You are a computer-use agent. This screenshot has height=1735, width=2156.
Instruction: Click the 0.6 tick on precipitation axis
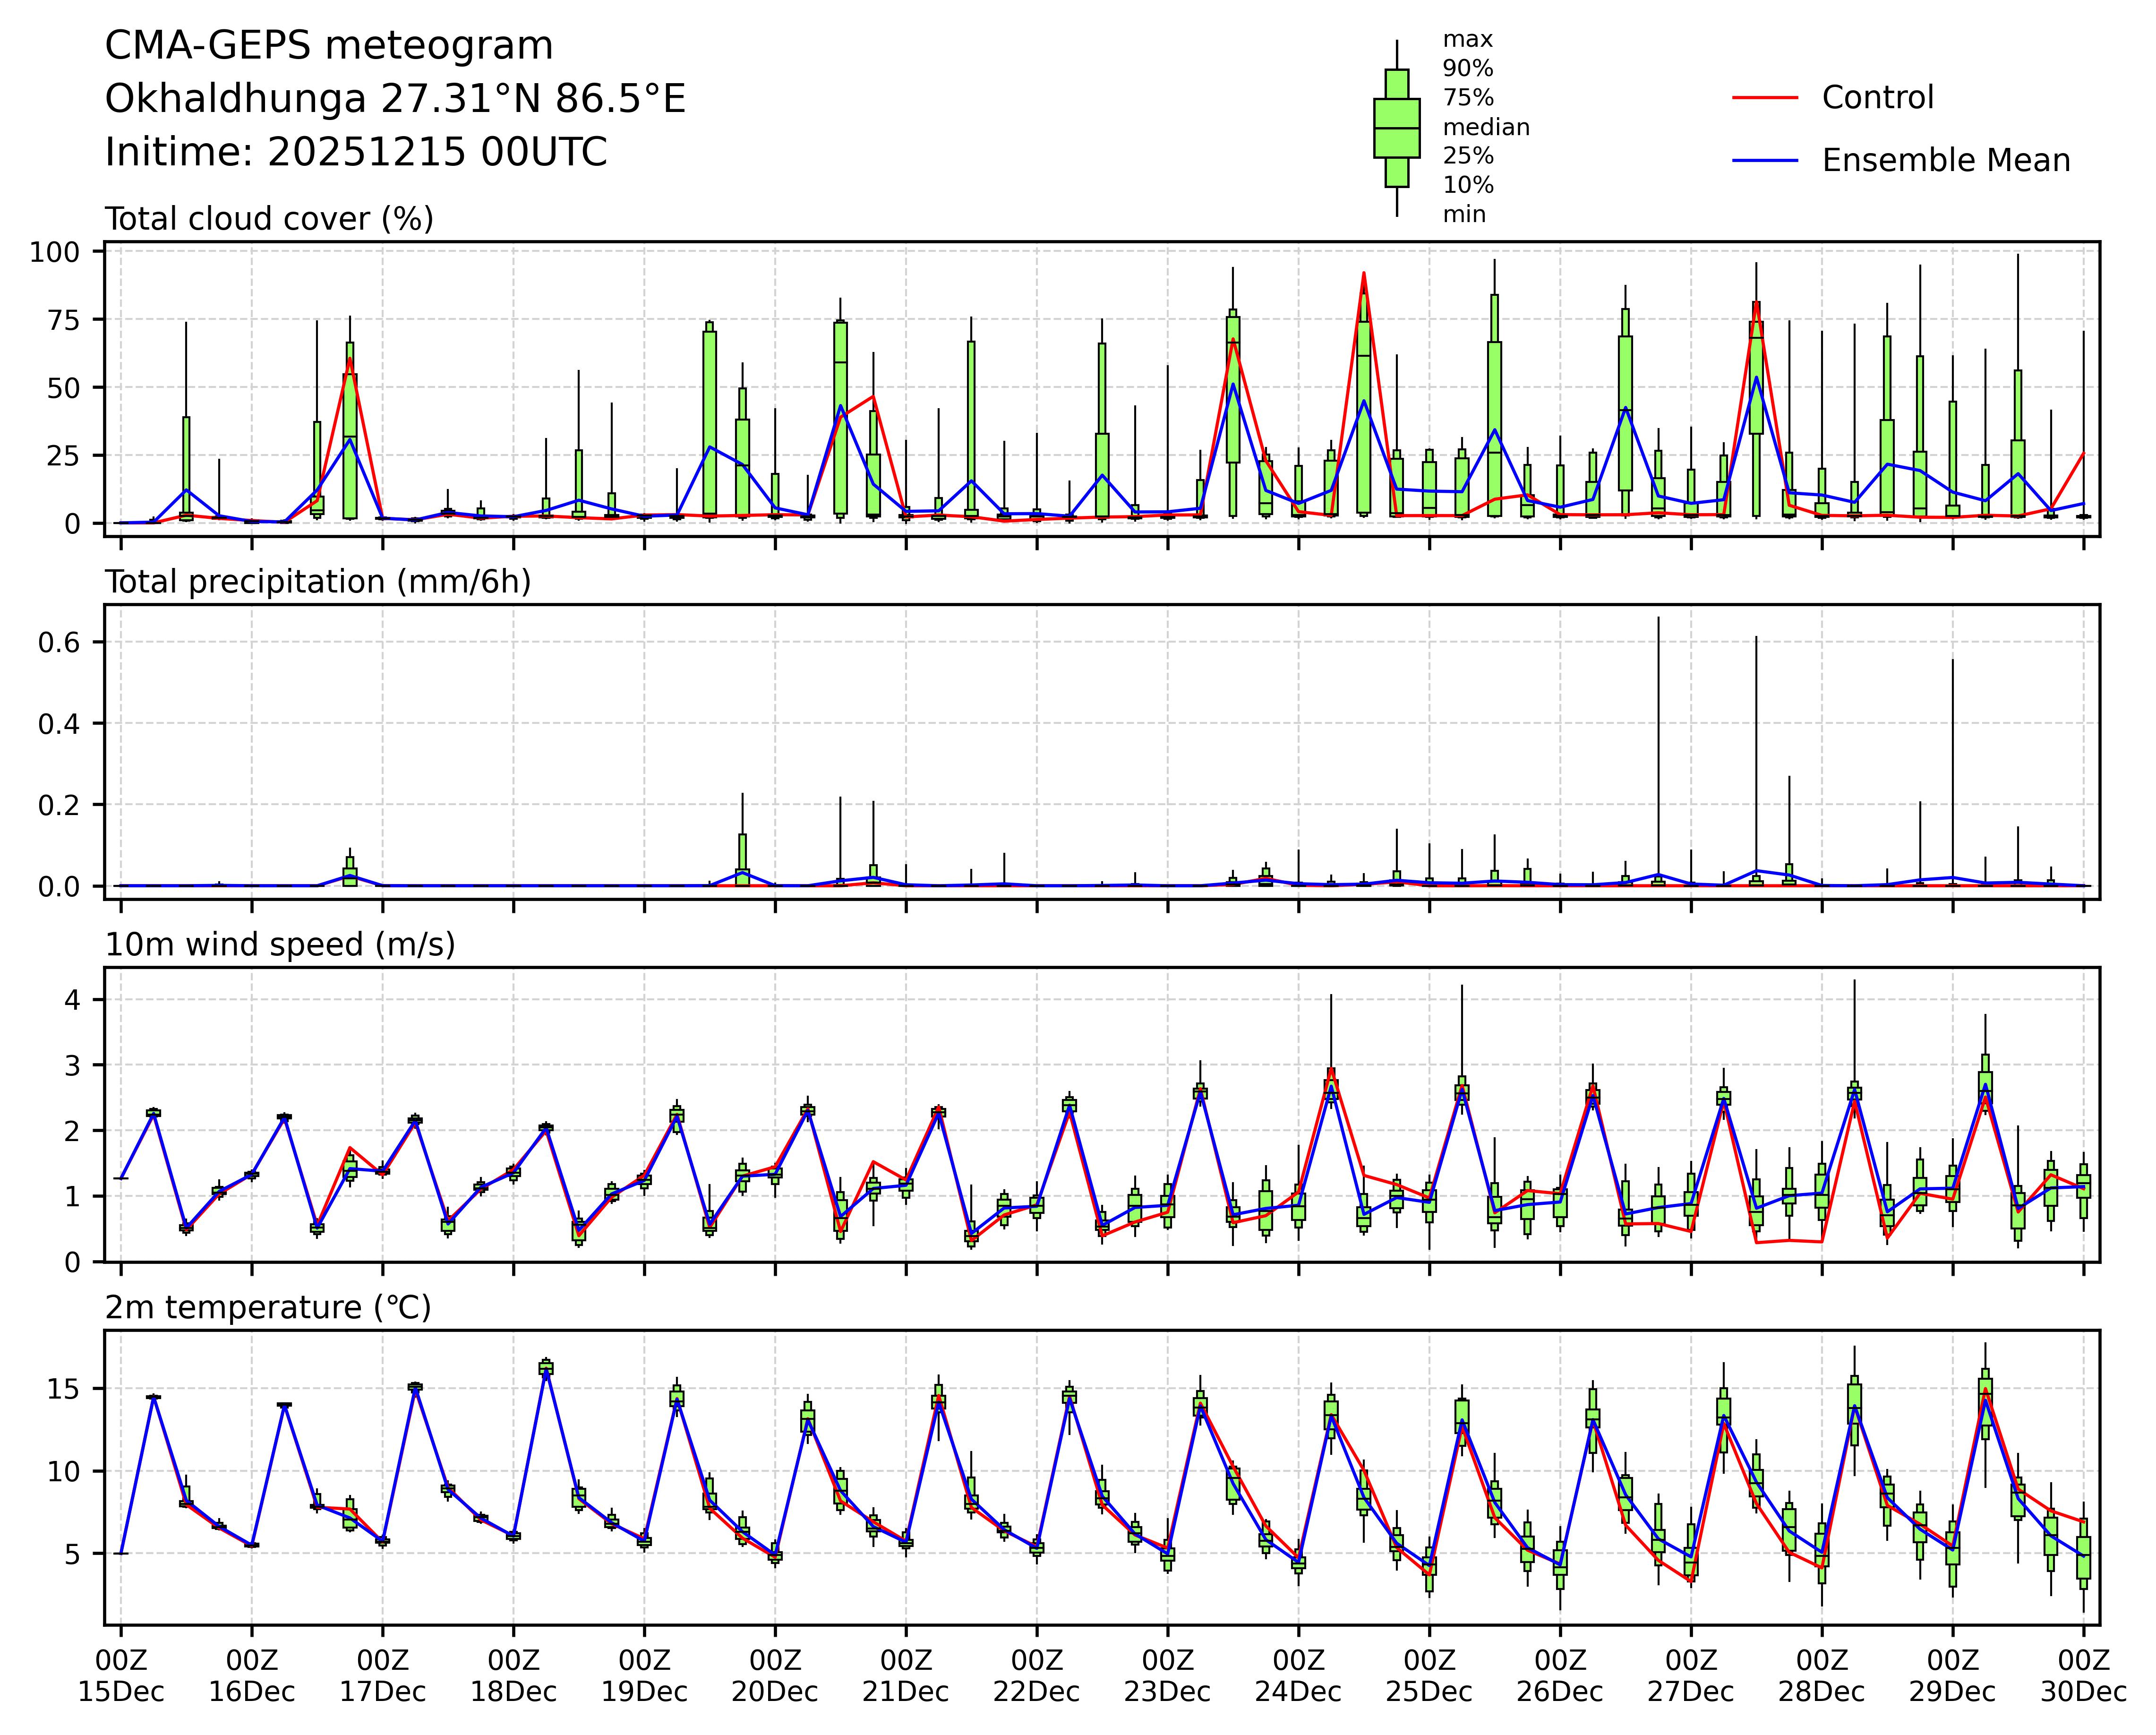tap(58, 642)
